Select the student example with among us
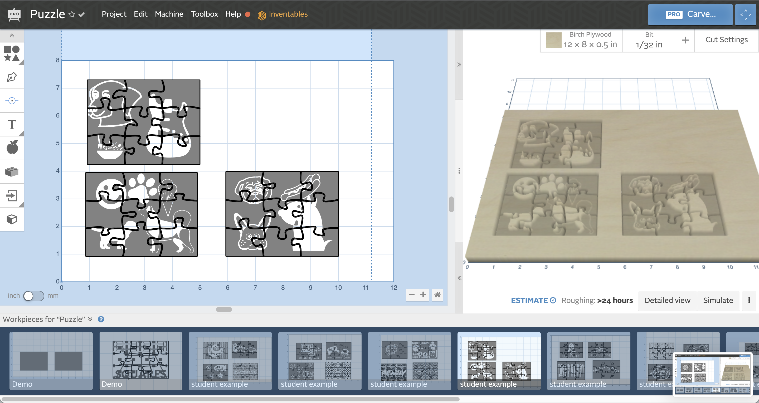This screenshot has width=759, height=403. click(320, 361)
